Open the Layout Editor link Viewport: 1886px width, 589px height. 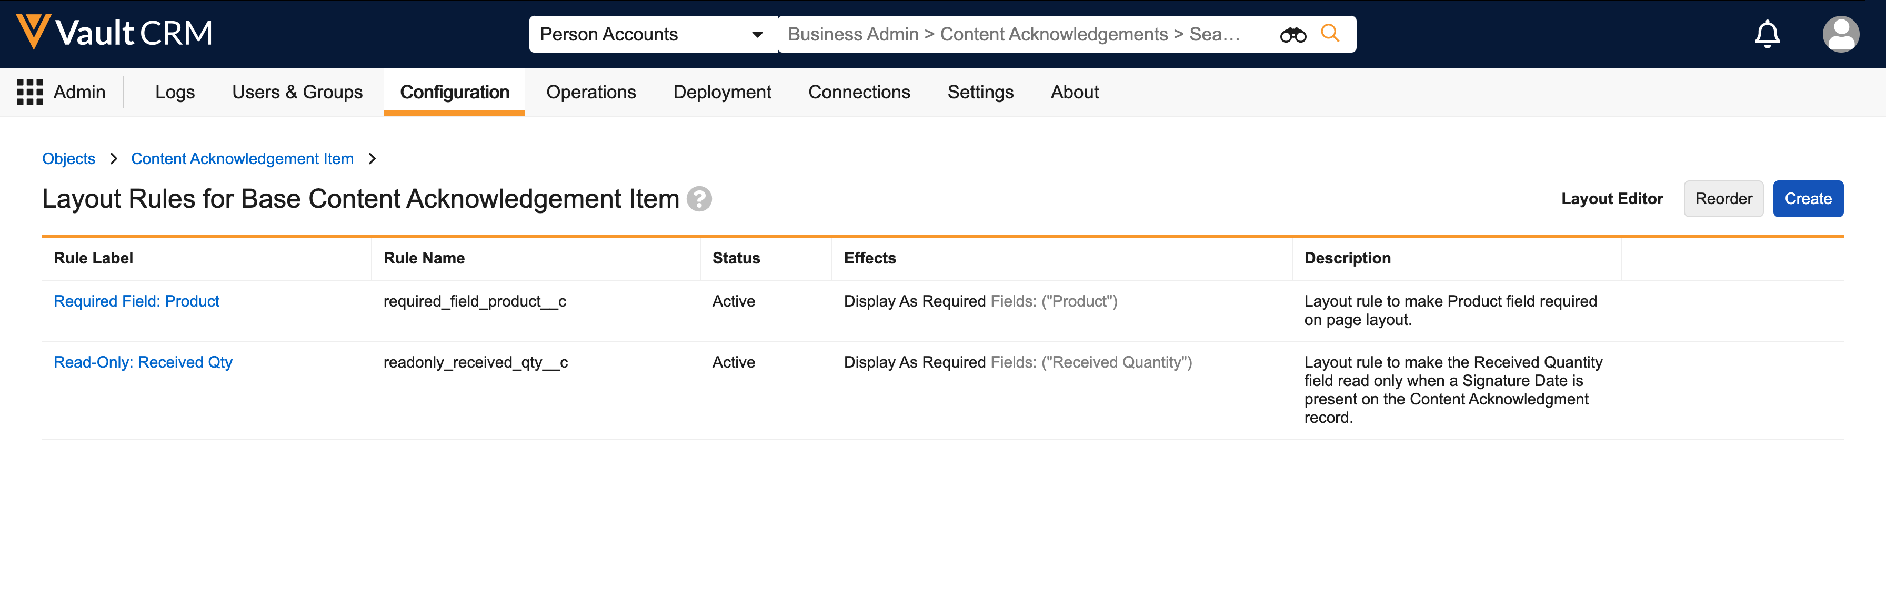tap(1611, 199)
